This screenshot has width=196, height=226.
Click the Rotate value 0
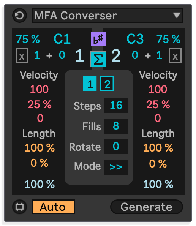point(116,147)
